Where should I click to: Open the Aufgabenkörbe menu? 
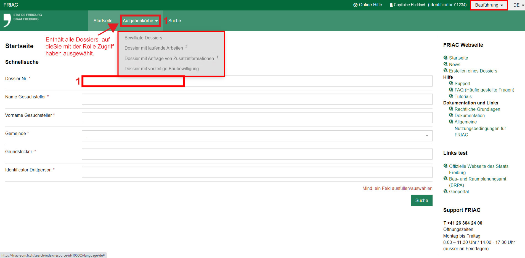140,21
